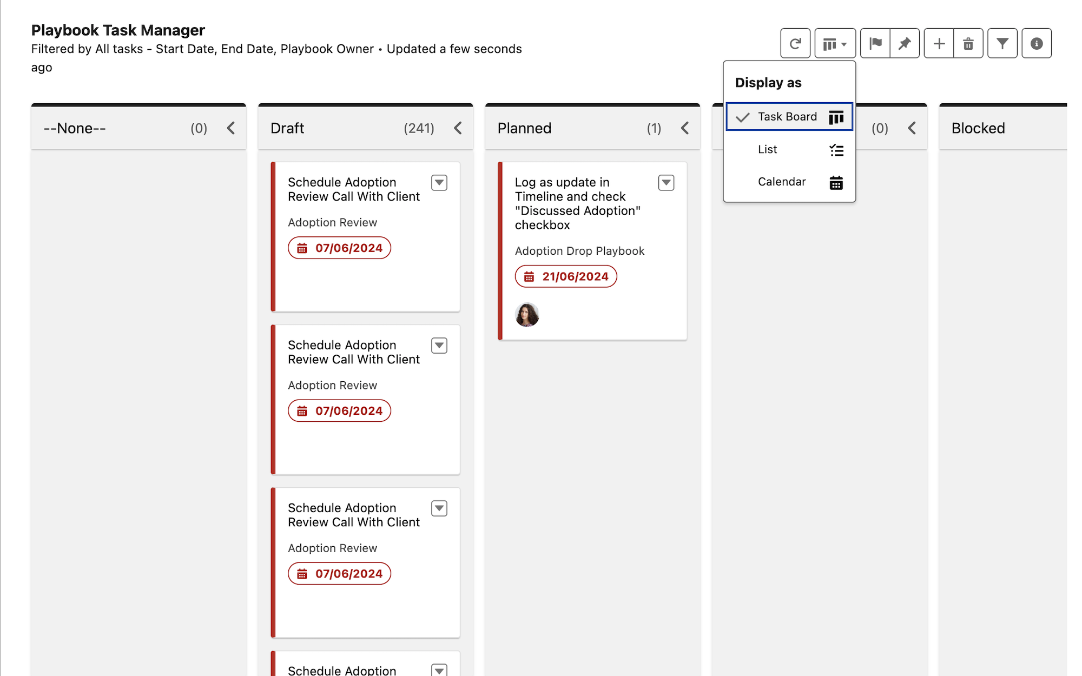Collapse the Draft column
This screenshot has width=1082, height=676.
[x=458, y=128]
